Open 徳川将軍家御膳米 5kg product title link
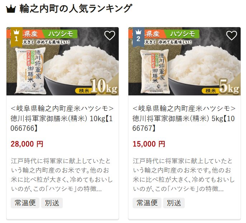Image resolution: width=246 pixels, height=223 pixels. 184,119
